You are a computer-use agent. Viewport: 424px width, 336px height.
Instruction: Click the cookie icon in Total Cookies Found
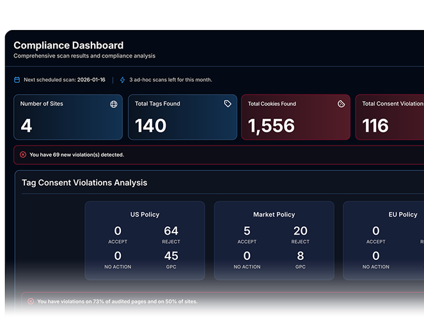click(x=342, y=103)
